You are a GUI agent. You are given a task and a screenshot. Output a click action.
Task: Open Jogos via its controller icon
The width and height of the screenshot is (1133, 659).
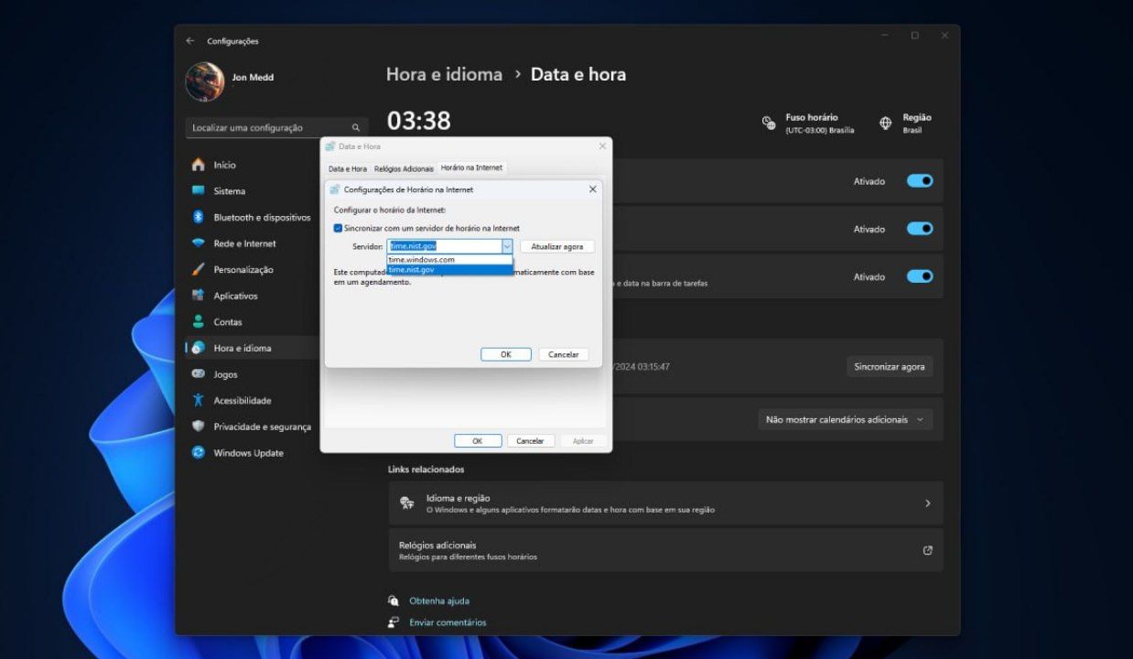(198, 374)
